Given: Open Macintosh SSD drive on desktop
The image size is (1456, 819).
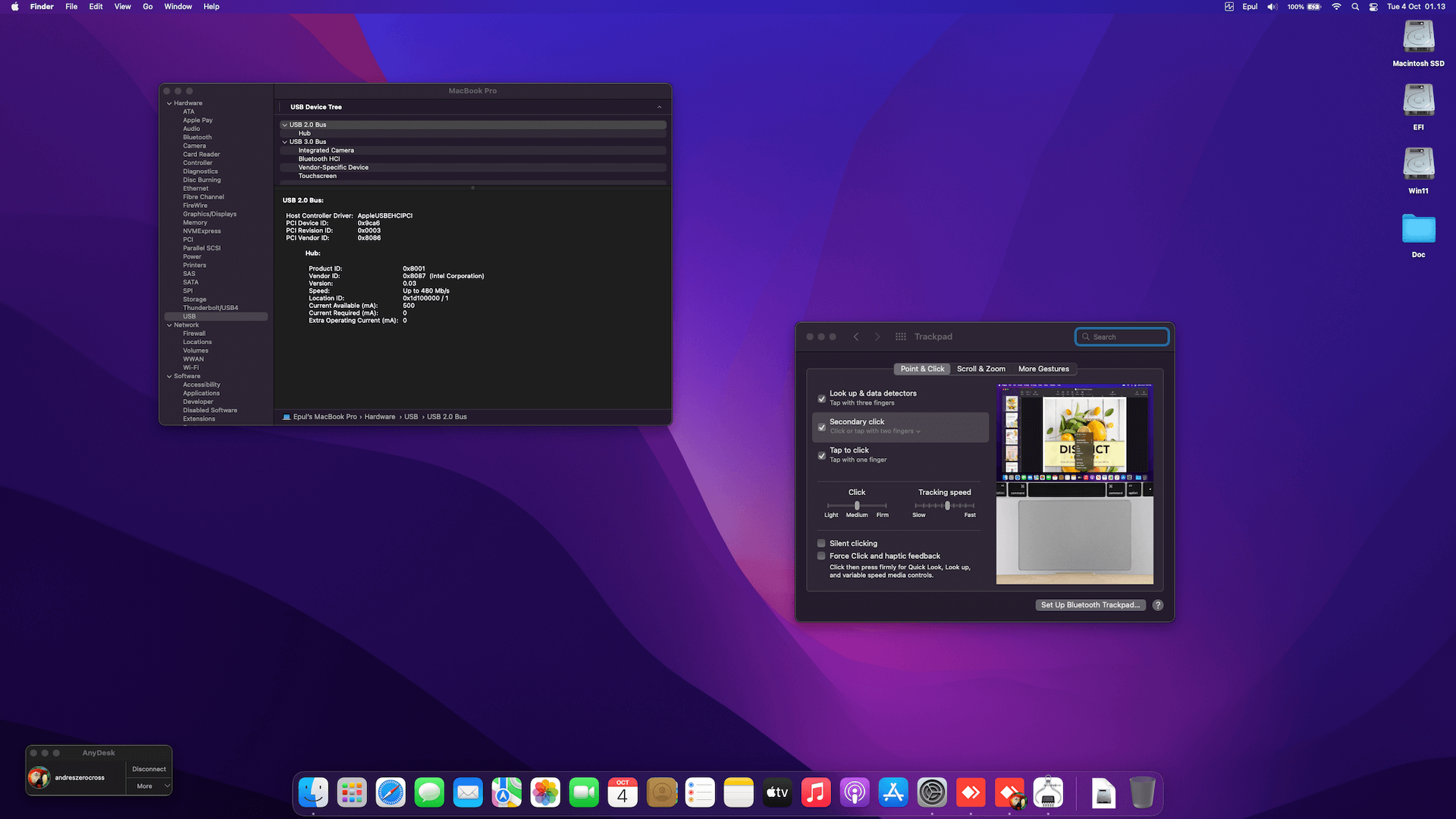Looking at the screenshot, I should pos(1418,43).
